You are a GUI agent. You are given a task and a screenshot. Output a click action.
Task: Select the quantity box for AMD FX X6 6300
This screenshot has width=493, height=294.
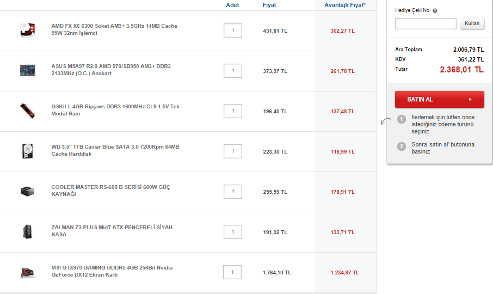pyautogui.click(x=233, y=30)
